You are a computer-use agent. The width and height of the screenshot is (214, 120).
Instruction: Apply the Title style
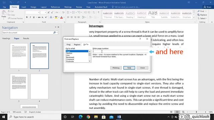tap(153, 15)
